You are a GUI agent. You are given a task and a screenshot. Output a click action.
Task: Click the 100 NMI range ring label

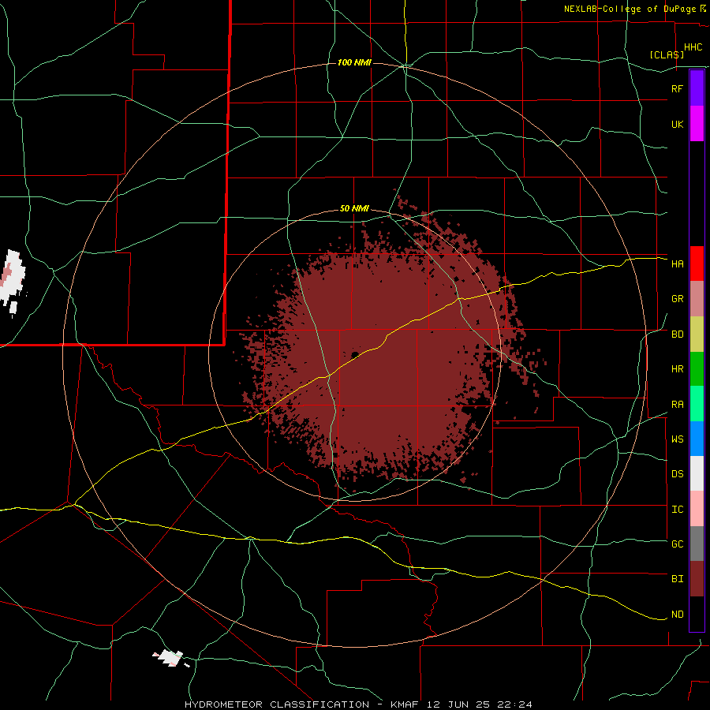pos(354,62)
